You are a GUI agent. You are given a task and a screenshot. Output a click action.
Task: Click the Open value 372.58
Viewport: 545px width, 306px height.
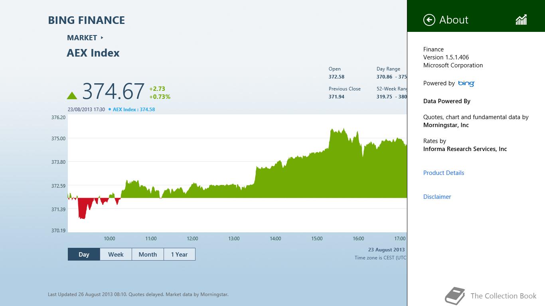(x=336, y=77)
